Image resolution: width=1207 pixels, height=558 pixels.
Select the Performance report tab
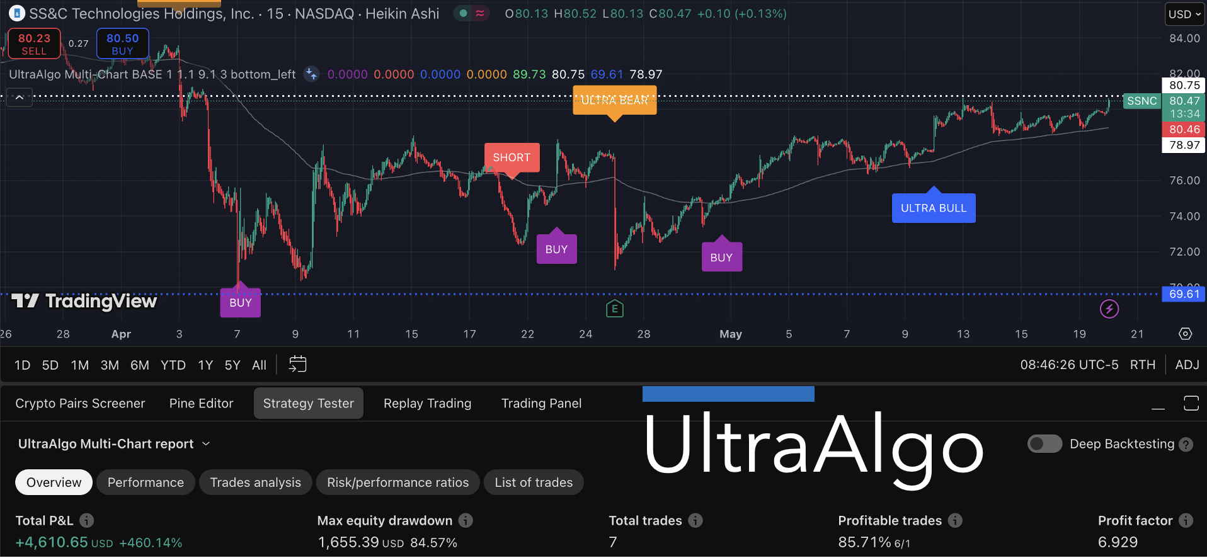[x=146, y=482]
